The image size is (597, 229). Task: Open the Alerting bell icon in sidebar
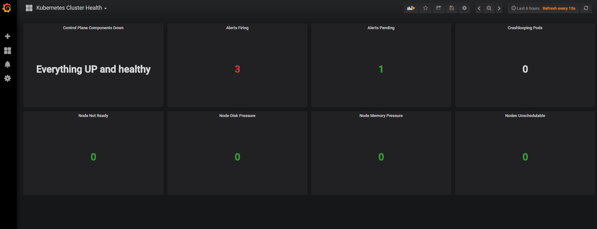(x=8, y=64)
